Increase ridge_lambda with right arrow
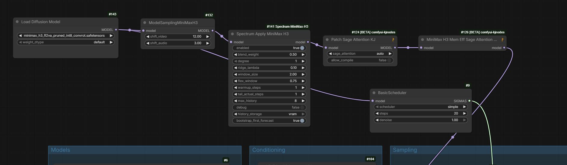Viewport: 567px width, 165px height. [x=303, y=68]
